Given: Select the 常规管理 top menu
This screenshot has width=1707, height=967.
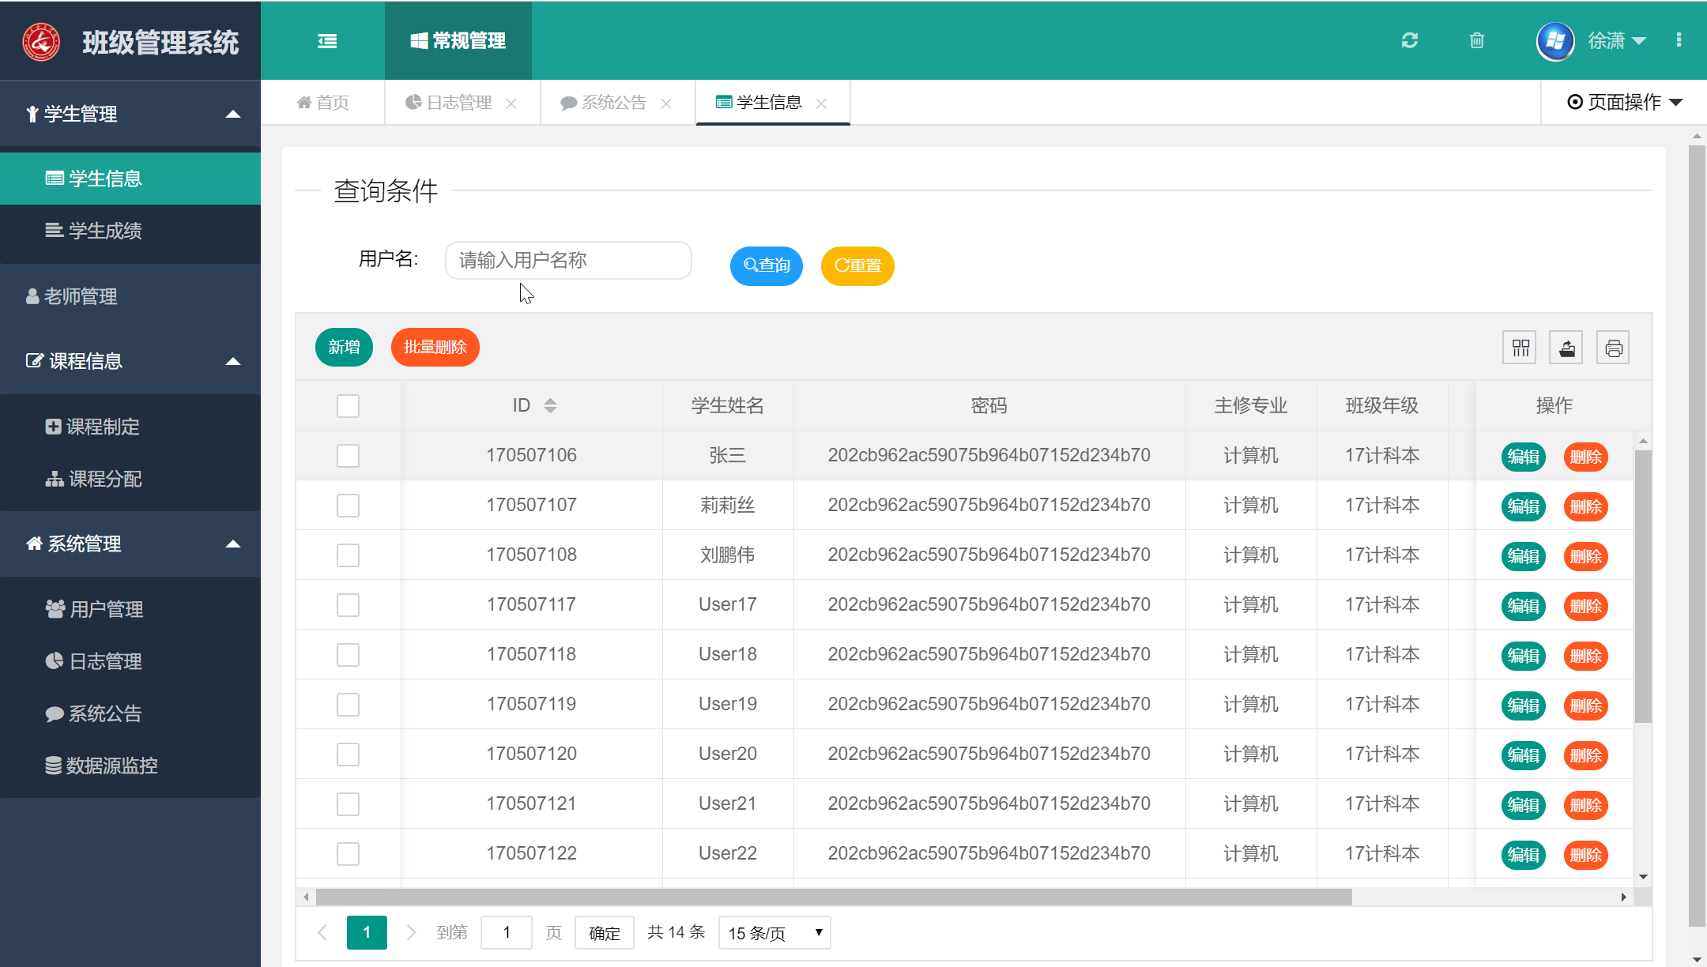Looking at the screenshot, I should tap(458, 40).
